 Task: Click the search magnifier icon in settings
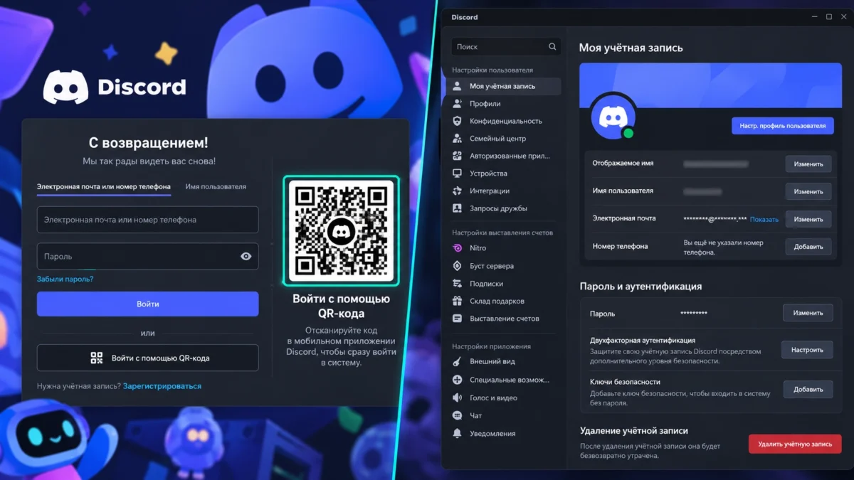point(552,46)
